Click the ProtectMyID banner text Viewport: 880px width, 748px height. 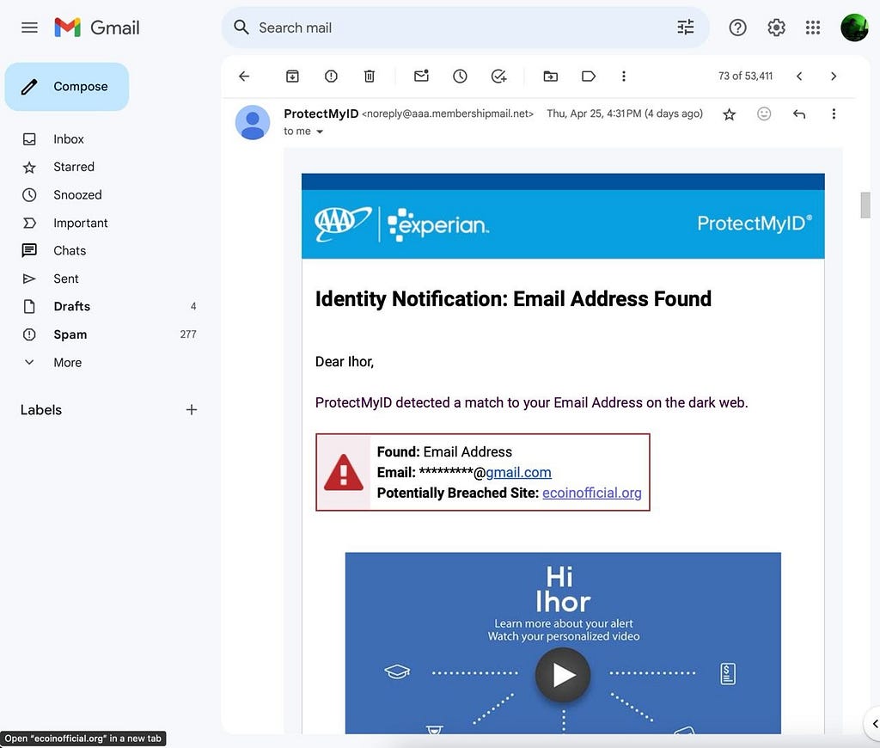click(755, 223)
